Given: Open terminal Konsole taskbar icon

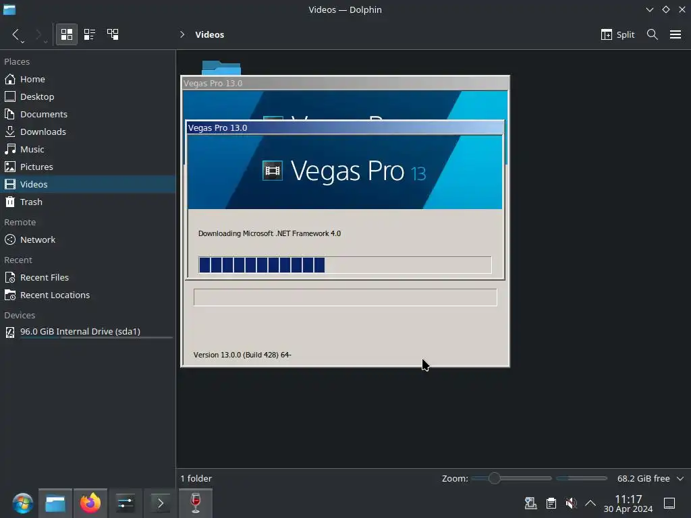Looking at the screenshot, I should [x=161, y=503].
